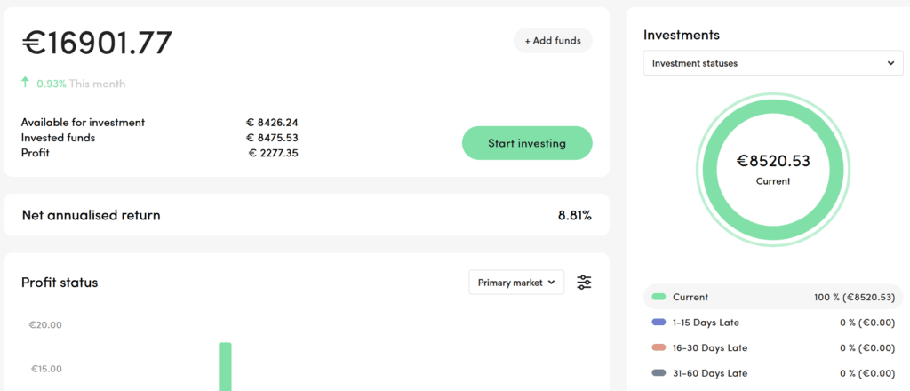Click the Available for investment amount
The width and height of the screenshot is (910, 391).
coord(272,123)
